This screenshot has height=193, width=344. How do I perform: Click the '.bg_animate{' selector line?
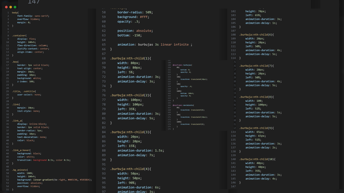point(20,170)
